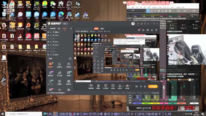Viewport: 206px width, 116px height.
Task: Toggle visibility eye for 文本 1 source
Action: pos(48,42)
